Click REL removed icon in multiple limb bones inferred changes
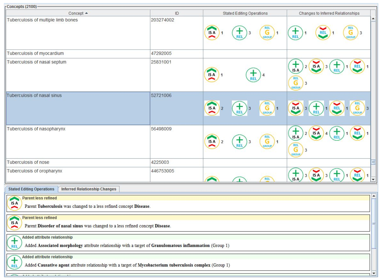This screenshot has width=382, height=280. click(x=323, y=33)
